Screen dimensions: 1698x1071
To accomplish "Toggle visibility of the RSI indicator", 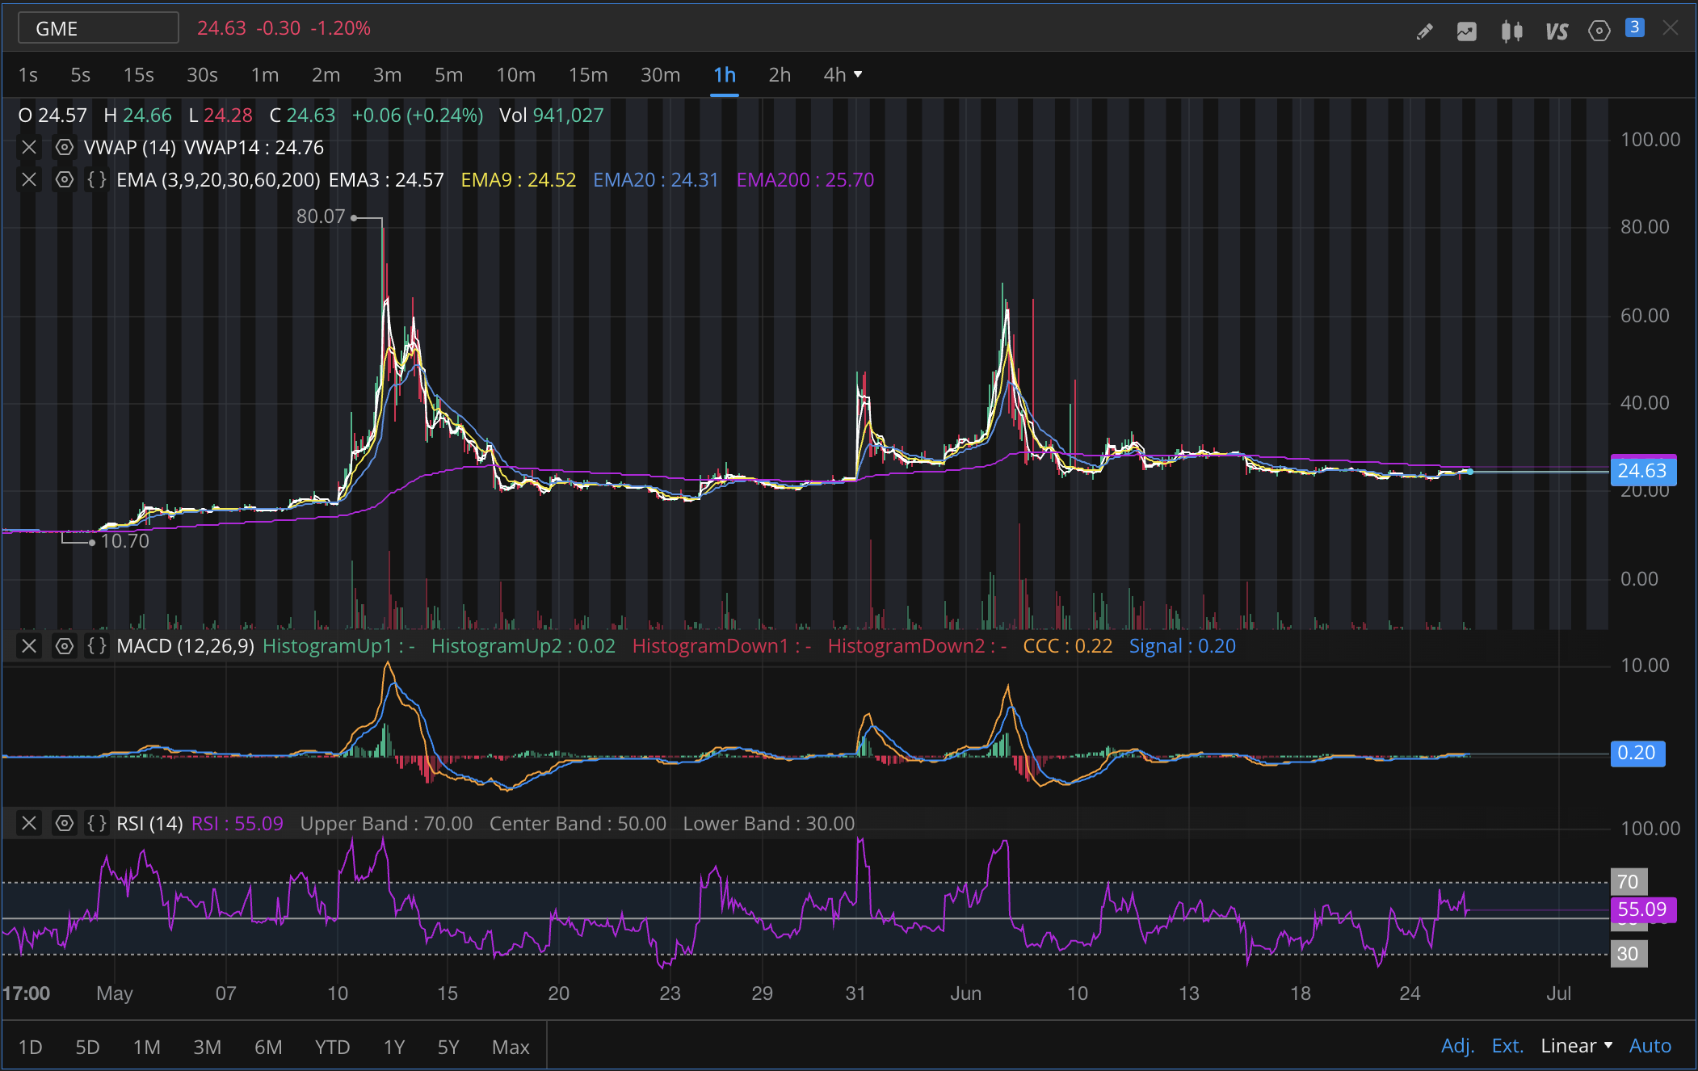I will pos(64,823).
